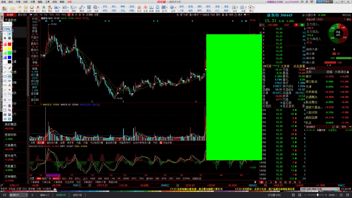This screenshot has height=198, width=352.
Task: Toggle the lock icon in chart toolbar
Action: click(236, 15)
